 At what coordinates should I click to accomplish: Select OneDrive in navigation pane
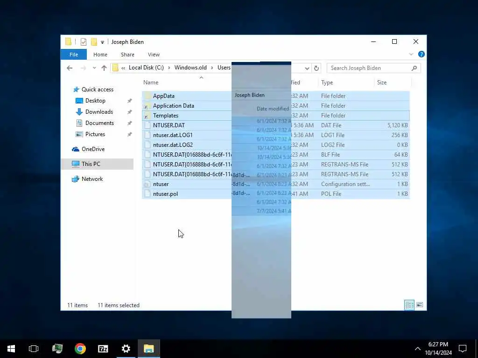point(93,149)
